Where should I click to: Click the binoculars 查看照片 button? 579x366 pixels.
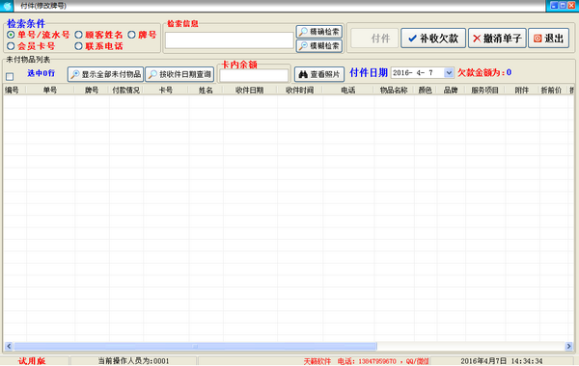[319, 74]
